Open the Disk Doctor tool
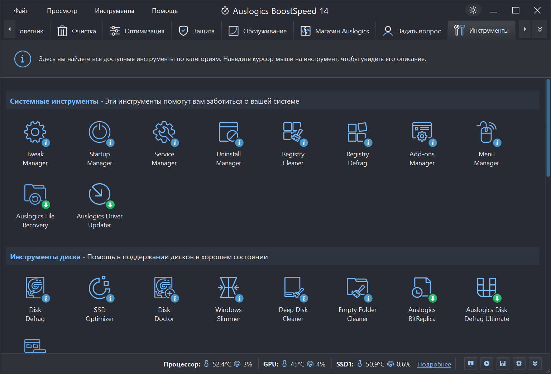This screenshot has width=551, height=374. click(164, 299)
